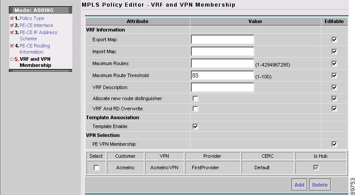Click the Attribute column header
The height and width of the screenshot is (195, 356).
(137, 21)
